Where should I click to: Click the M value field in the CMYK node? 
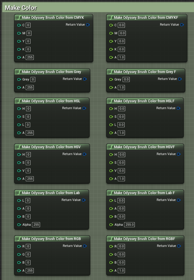point(29,33)
